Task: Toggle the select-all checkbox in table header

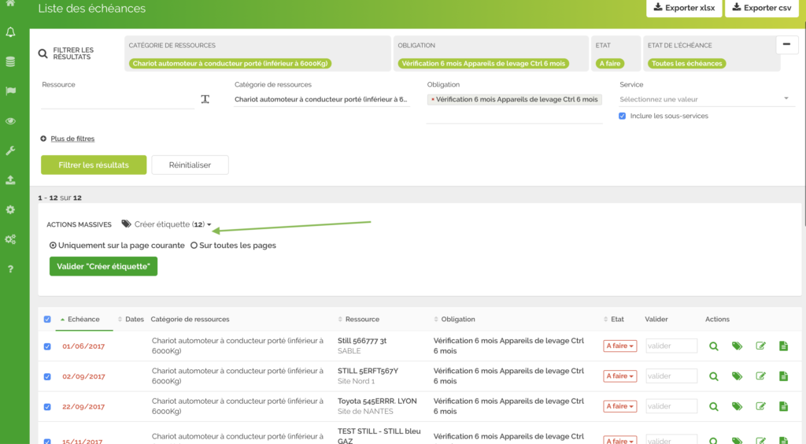Action: click(47, 320)
